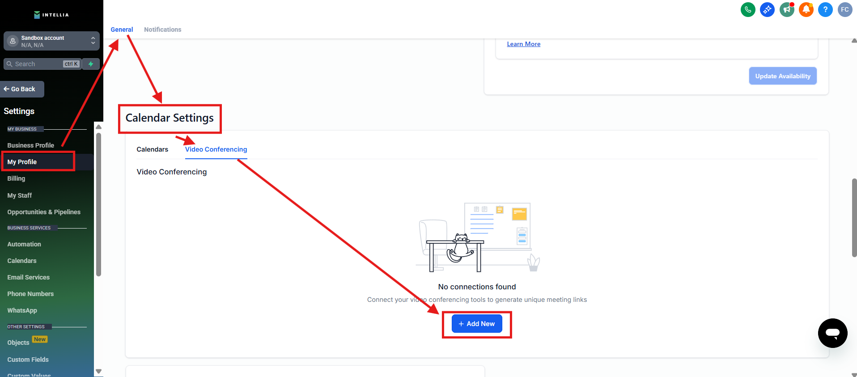857x377 pixels.
Task: Click the Add New button
Action: pos(477,324)
